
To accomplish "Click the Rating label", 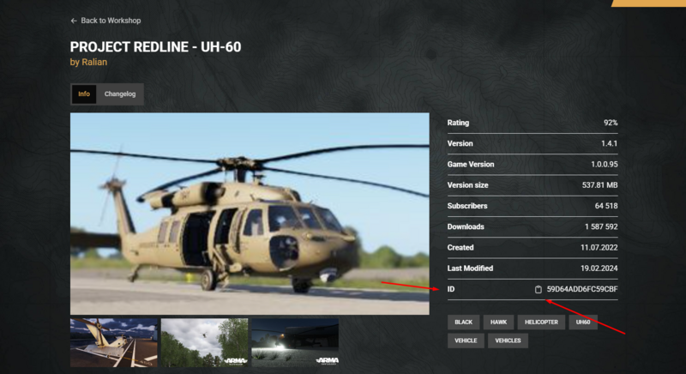I will pos(458,123).
